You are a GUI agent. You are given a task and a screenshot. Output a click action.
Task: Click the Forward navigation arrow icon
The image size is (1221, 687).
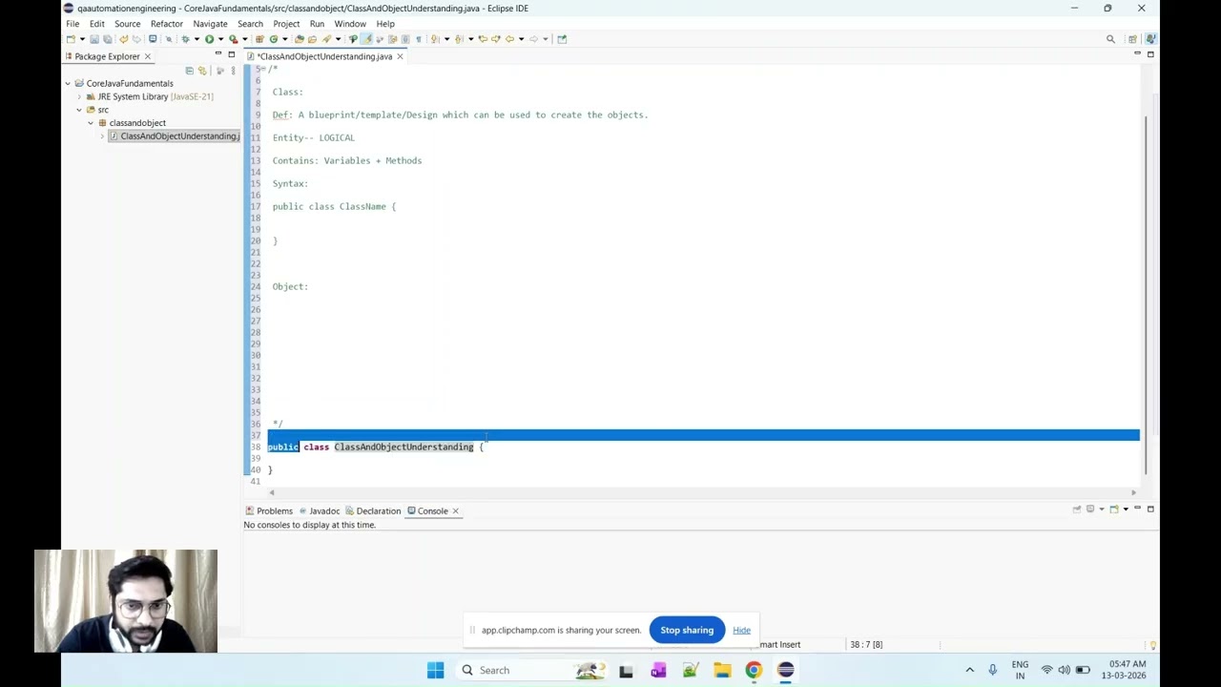(534, 39)
